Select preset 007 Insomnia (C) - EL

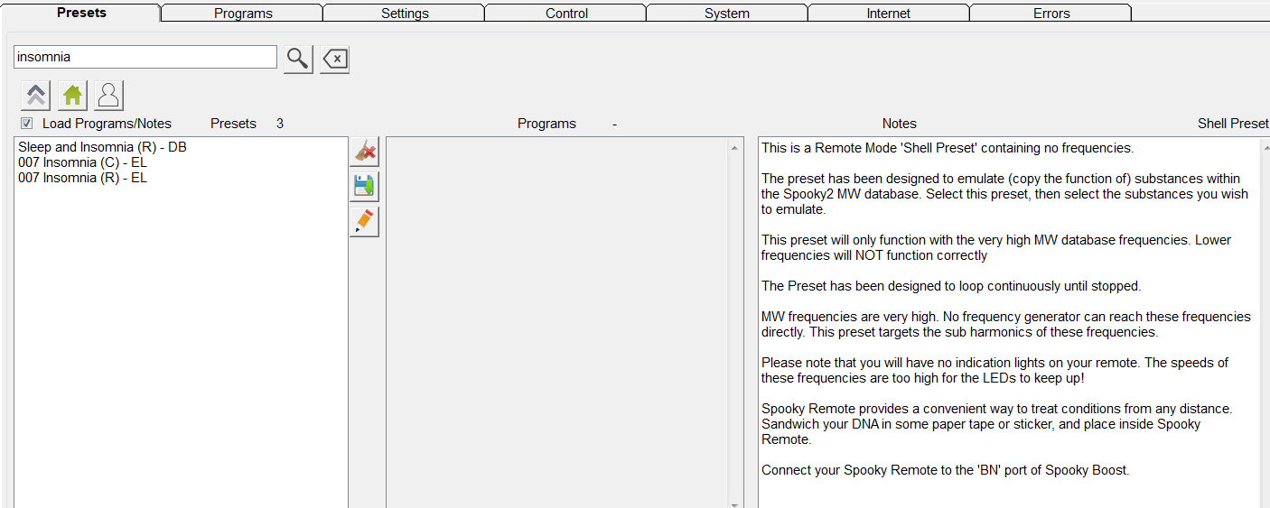tap(82, 162)
